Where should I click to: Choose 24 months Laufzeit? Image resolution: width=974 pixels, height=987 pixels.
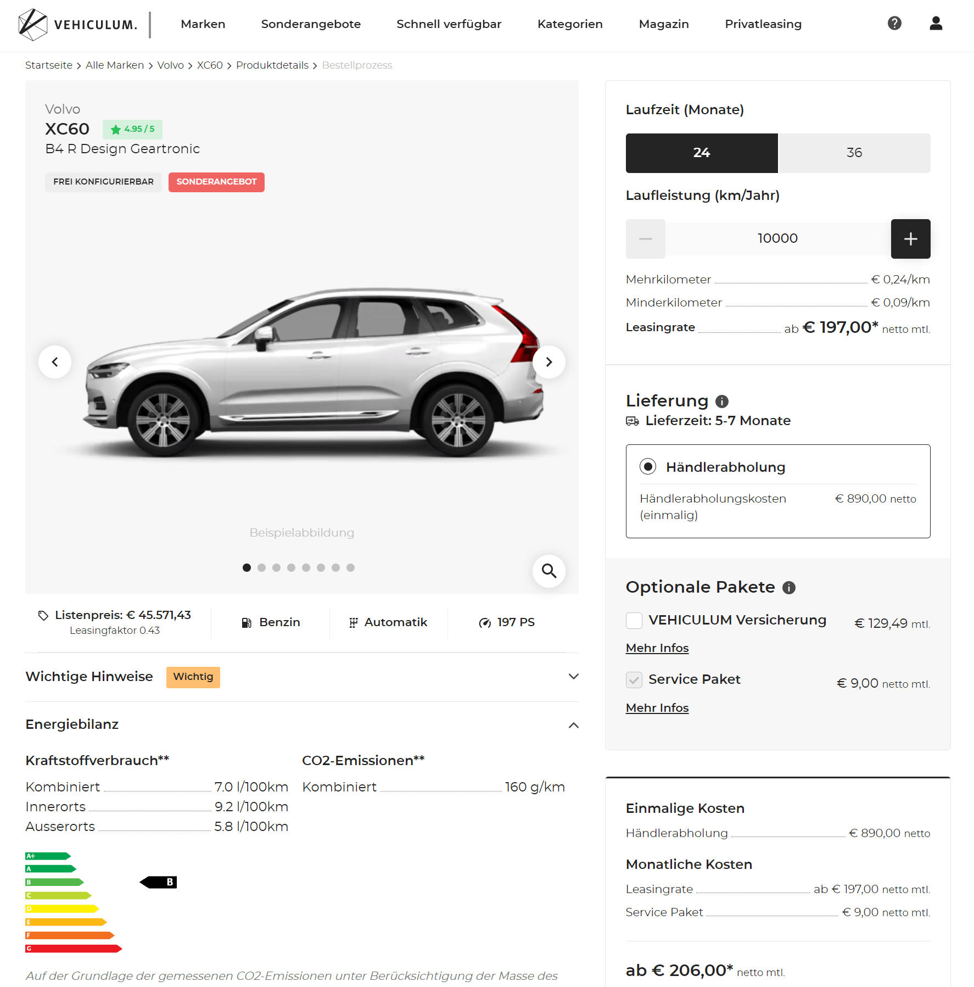coord(702,153)
